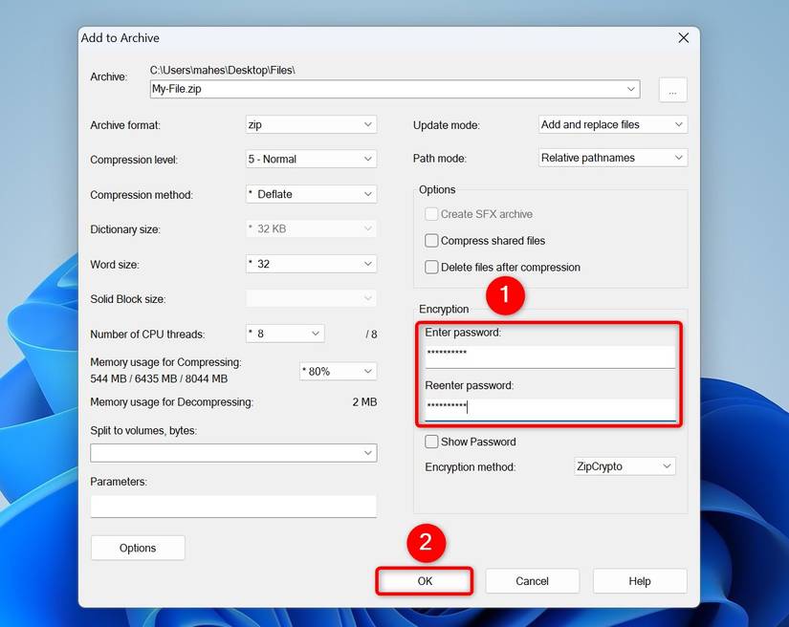Image resolution: width=789 pixels, height=627 pixels.
Task: Open Help for Add to Archive
Action: point(640,581)
